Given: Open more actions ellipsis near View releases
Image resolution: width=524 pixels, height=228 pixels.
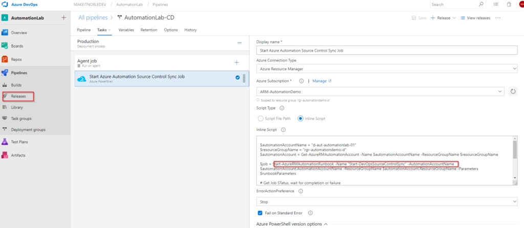Looking at the screenshot, I should [498, 18].
